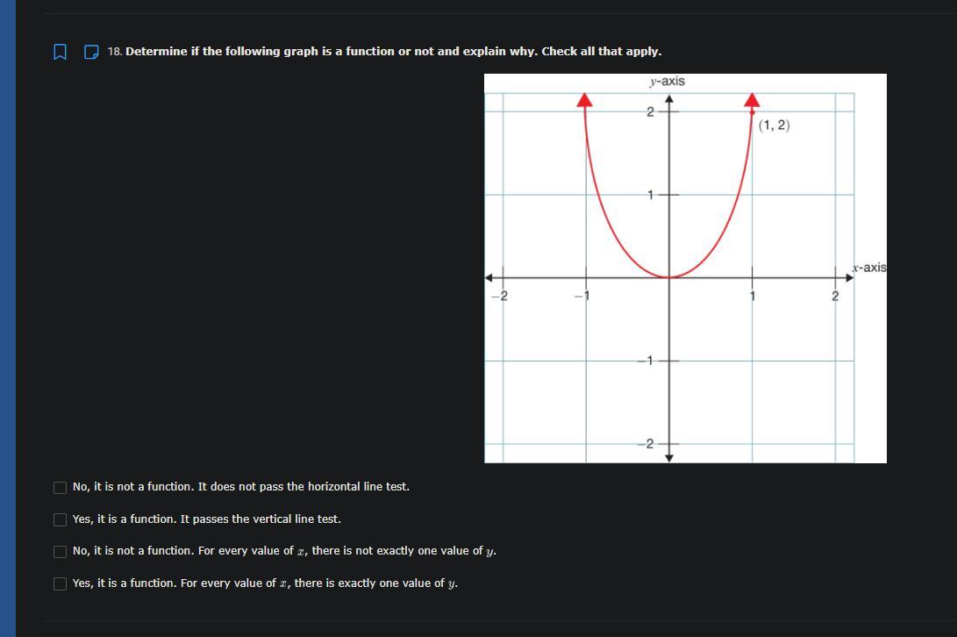
Task: Click the red arrowhead on the parabola's left branch
Action: (x=585, y=99)
